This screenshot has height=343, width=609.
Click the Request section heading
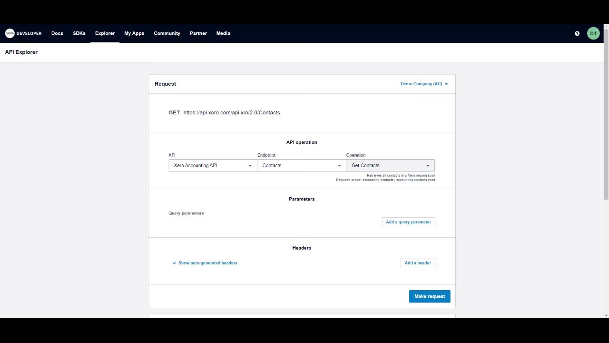pyautogui.click(x=165, y=84)
